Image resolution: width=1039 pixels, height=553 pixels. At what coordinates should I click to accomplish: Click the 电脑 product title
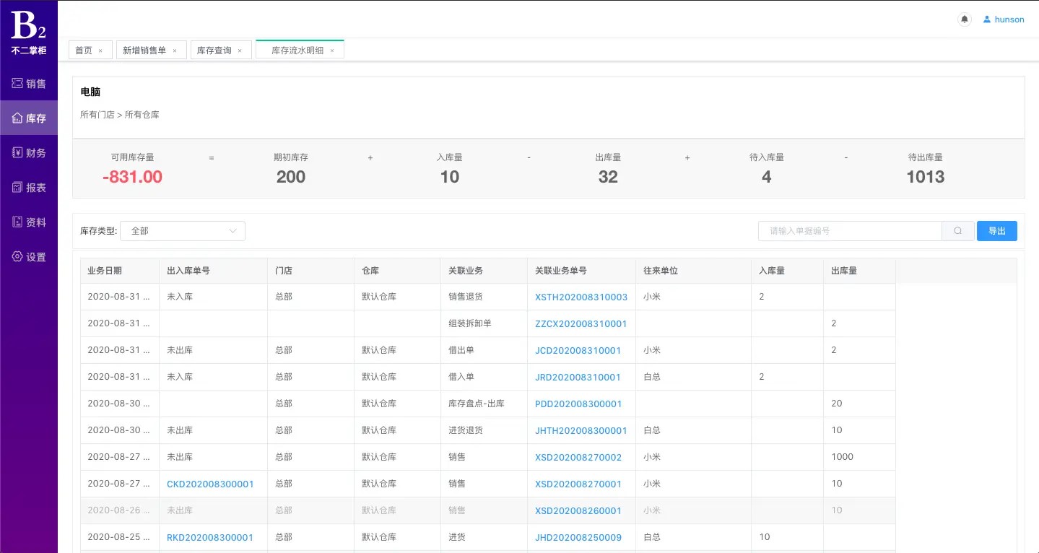click(x=90, y=92)
